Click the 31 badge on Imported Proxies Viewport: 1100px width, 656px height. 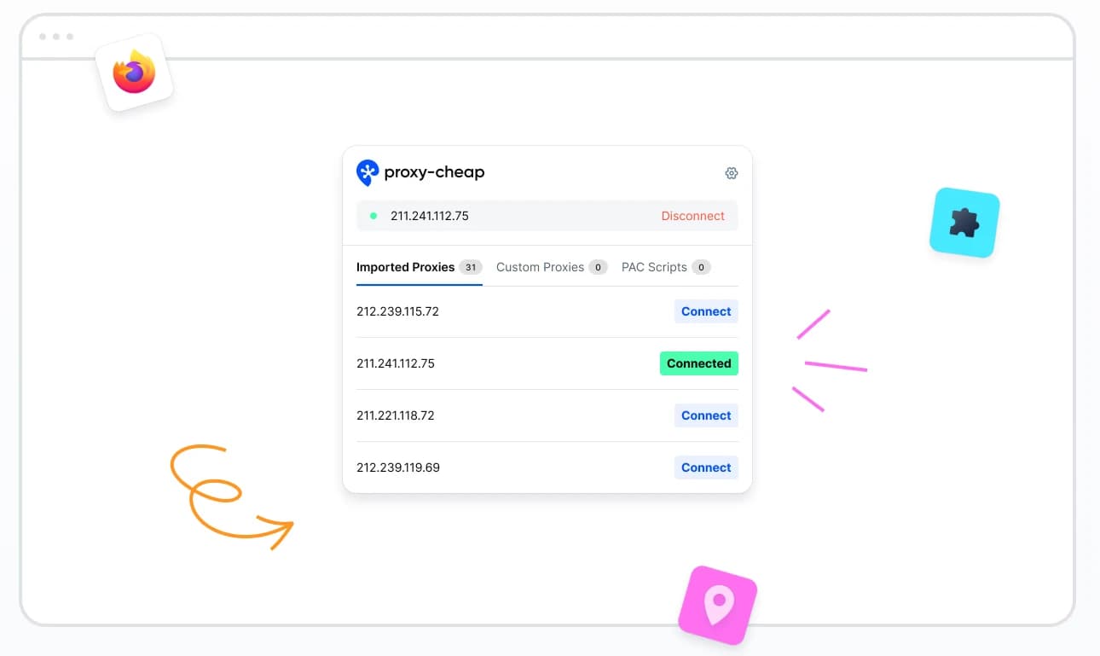coord(471,267)
